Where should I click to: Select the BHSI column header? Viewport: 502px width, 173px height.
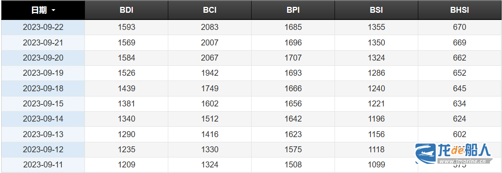(x=459, y=10)
